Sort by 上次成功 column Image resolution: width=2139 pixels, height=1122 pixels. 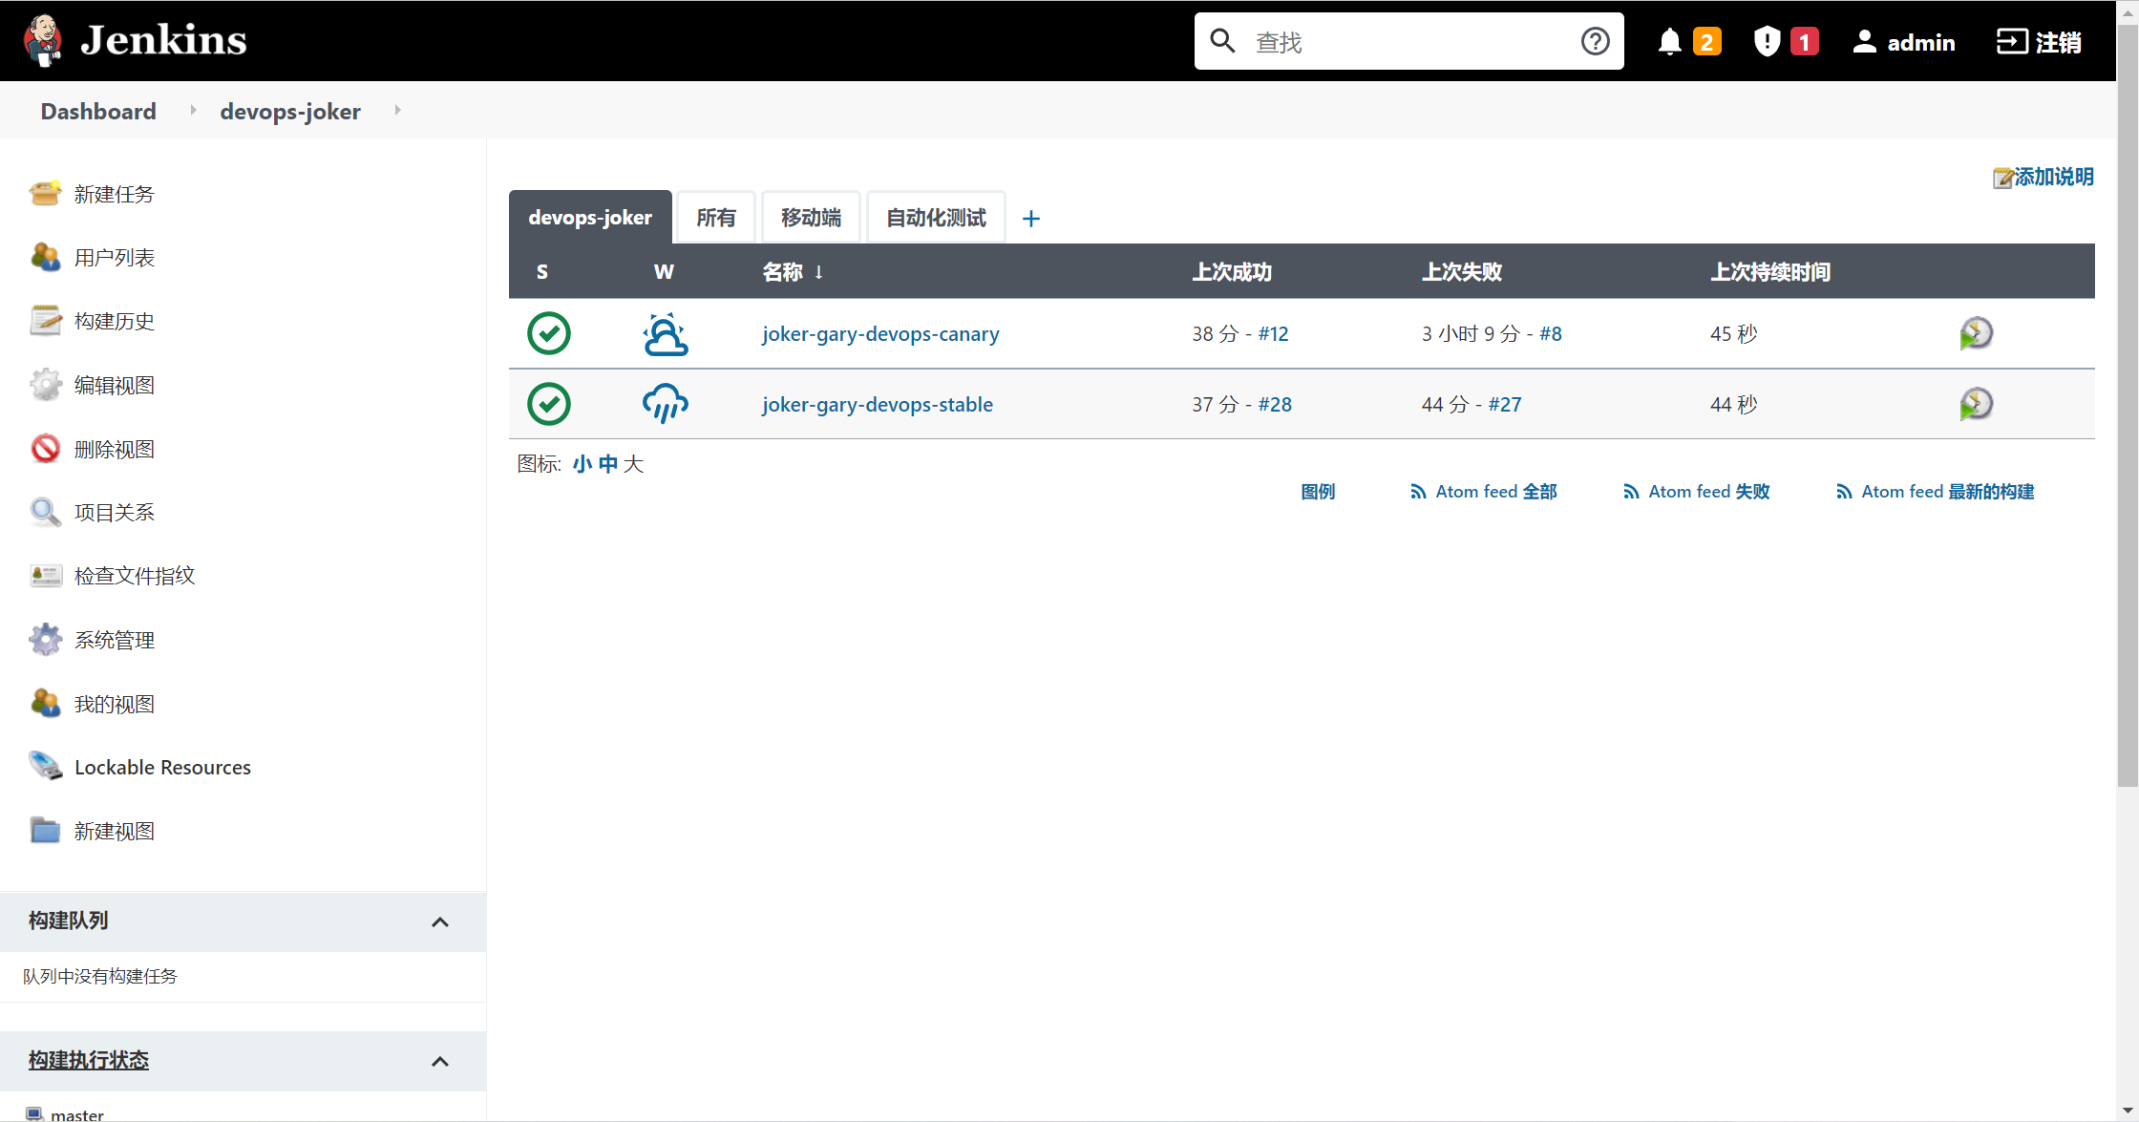click(x=1232, y=272)
